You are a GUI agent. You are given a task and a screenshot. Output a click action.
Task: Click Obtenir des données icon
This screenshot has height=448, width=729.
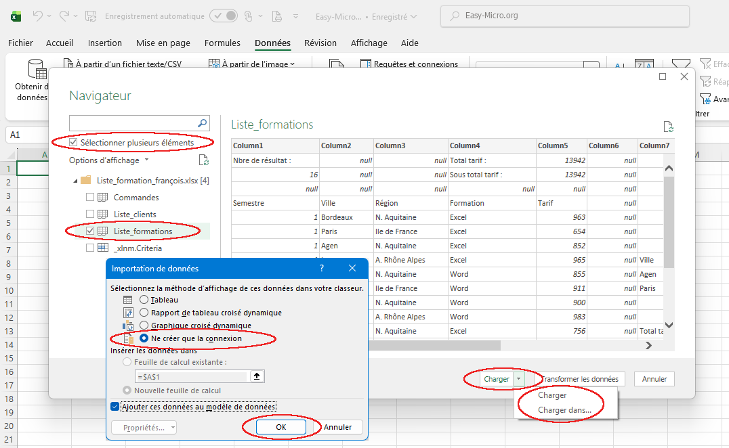coord(35,70)
